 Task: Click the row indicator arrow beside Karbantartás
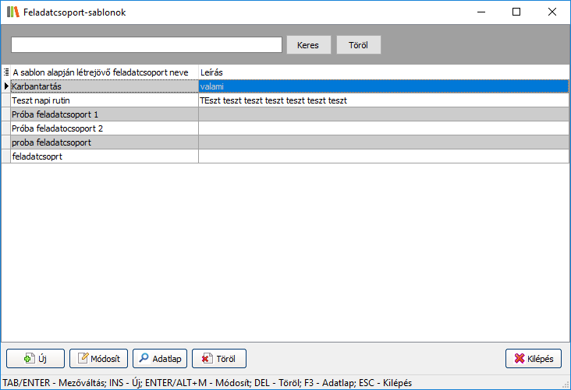pyautogui.click(x=6, y=86)
